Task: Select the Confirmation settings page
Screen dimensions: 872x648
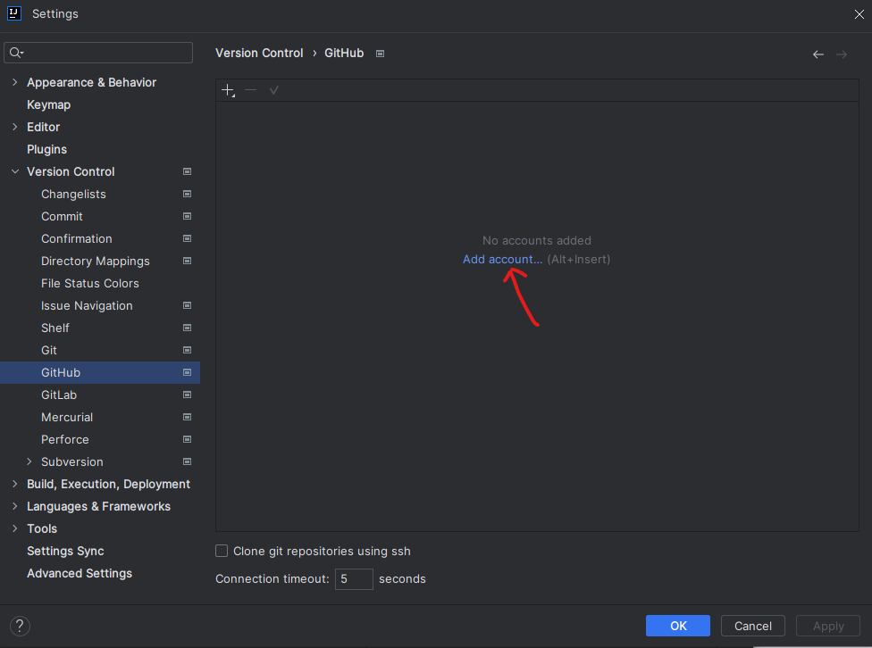Action: pos(77,238)
